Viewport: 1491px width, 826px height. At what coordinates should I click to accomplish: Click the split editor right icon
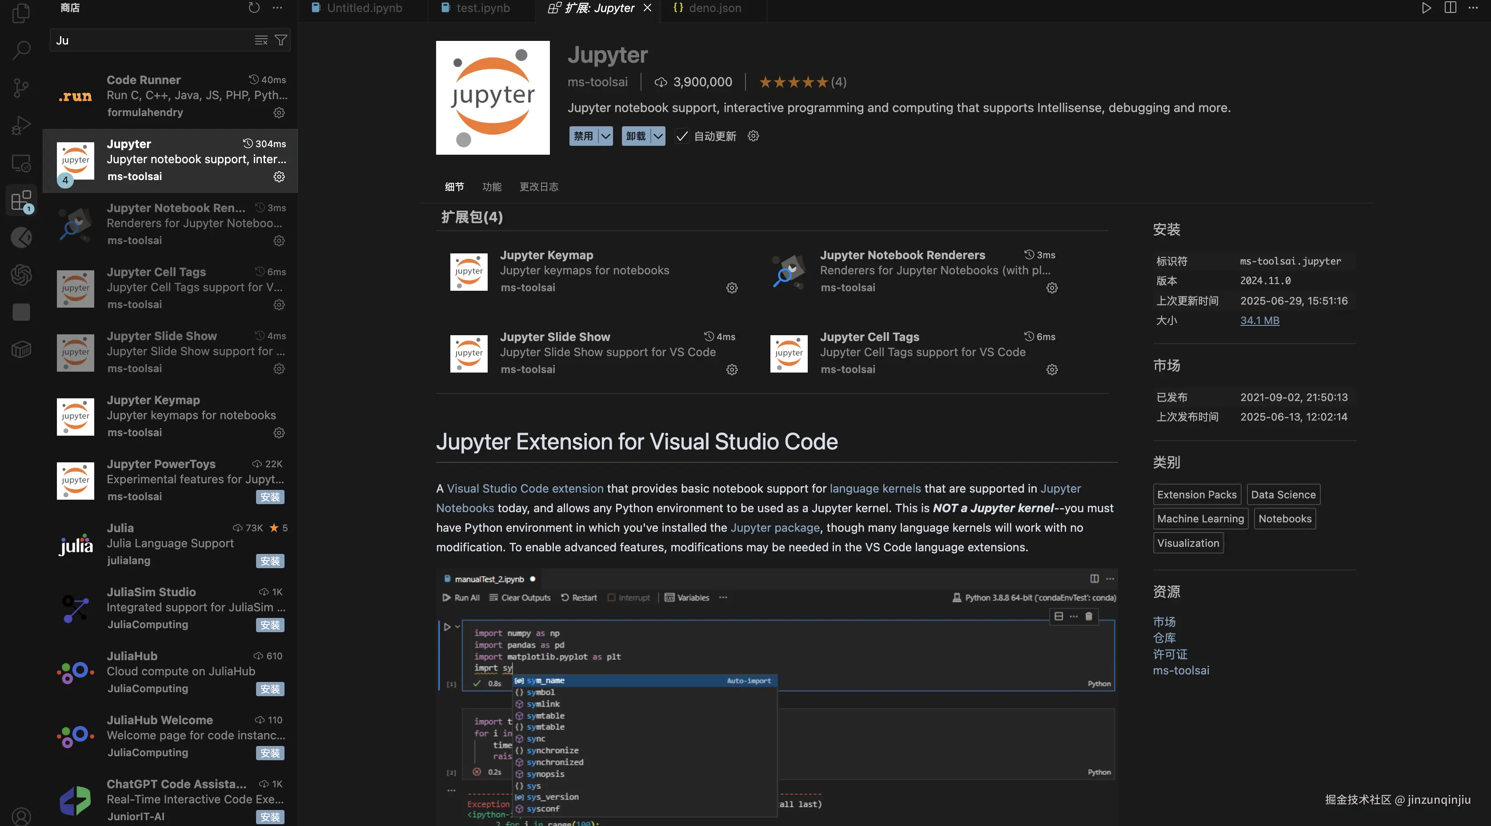1450,8
